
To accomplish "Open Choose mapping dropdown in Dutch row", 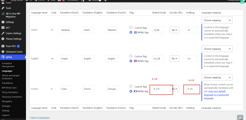I will [217, 20].
